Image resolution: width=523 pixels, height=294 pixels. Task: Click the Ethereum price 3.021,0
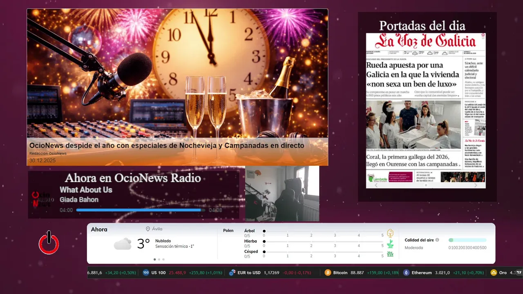[442, 273]
